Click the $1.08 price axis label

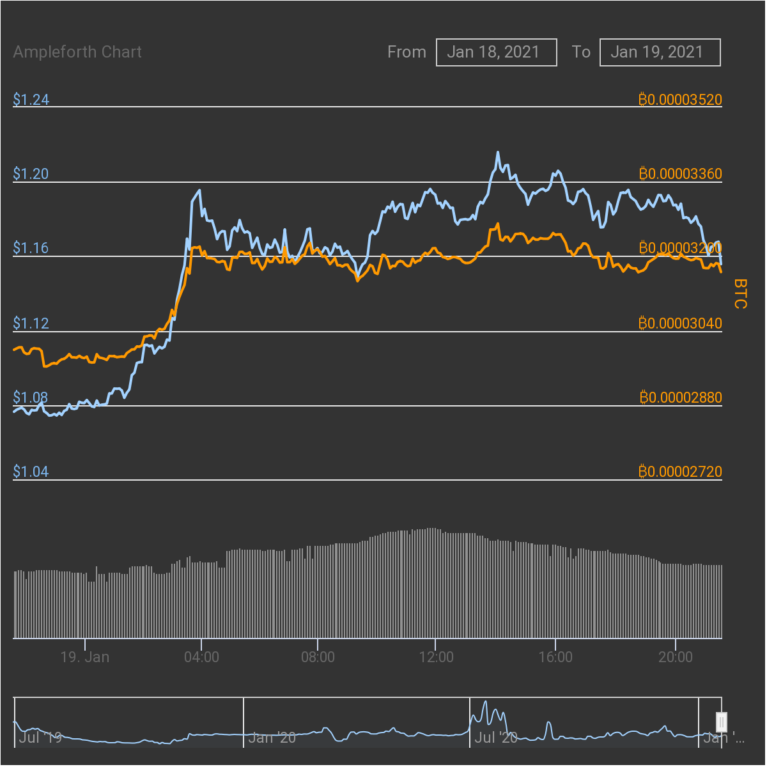[31, 398]
